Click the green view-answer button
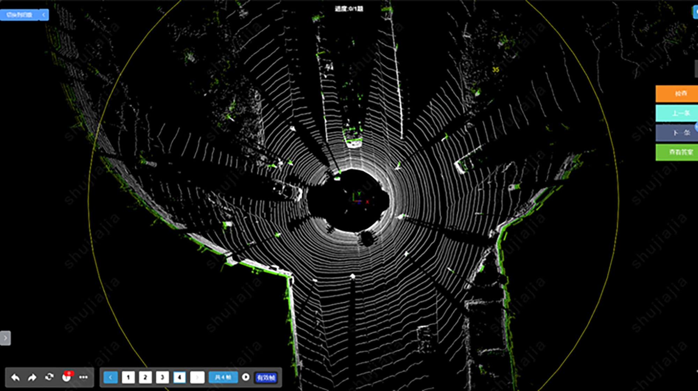The height and width of the screenshot is (391, 698). 677,152
